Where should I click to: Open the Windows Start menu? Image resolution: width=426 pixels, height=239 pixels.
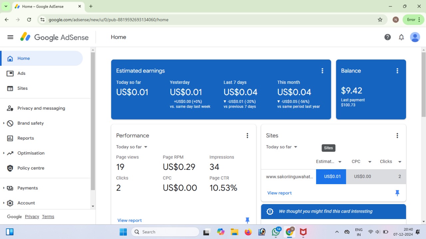(123, 232)
